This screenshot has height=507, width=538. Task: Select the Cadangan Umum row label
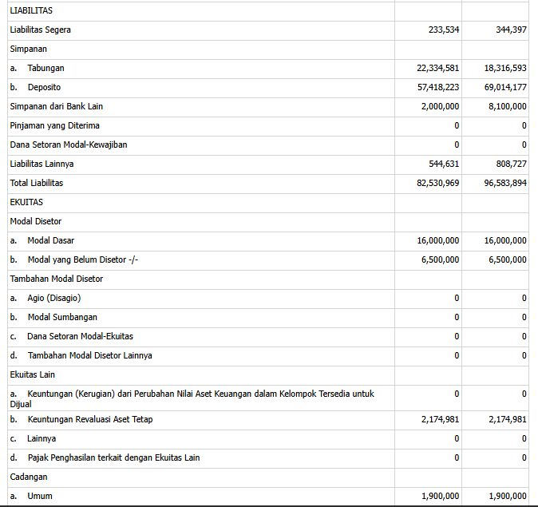tap(40, 496)
